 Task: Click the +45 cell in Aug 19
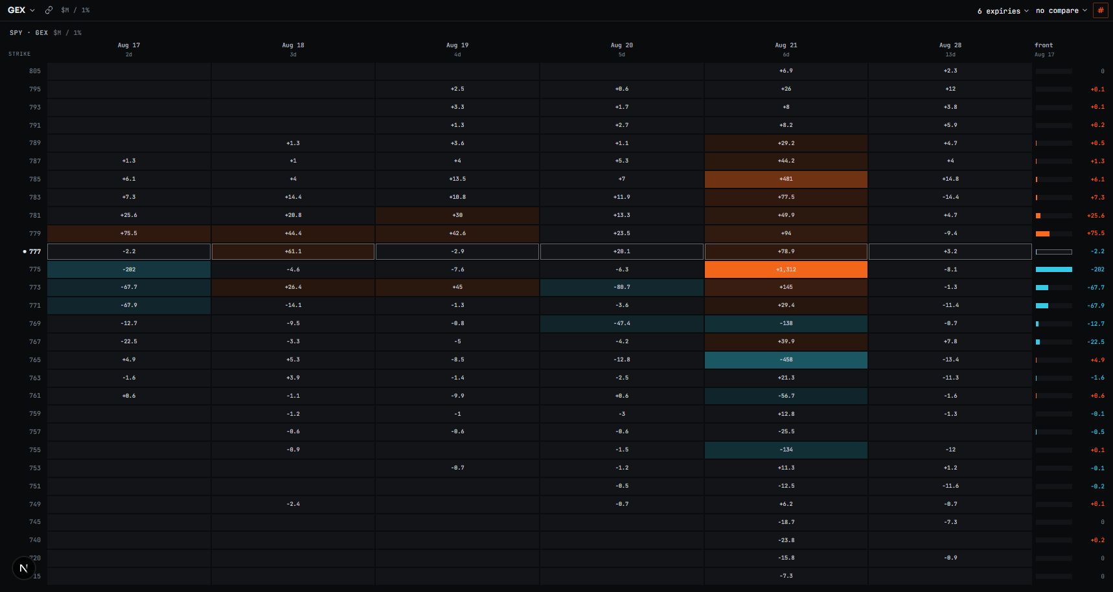pyautogui.click(x=457, y=287)
